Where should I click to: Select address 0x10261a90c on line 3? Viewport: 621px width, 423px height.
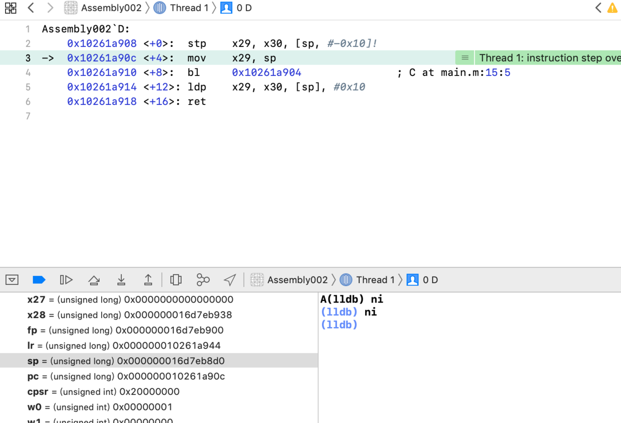102,58
